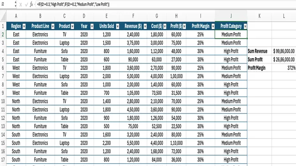The height and width of the screenshot is (166, 296).
Task: Select cell J2 Medium Profit
Action: [x=231, y=34]
